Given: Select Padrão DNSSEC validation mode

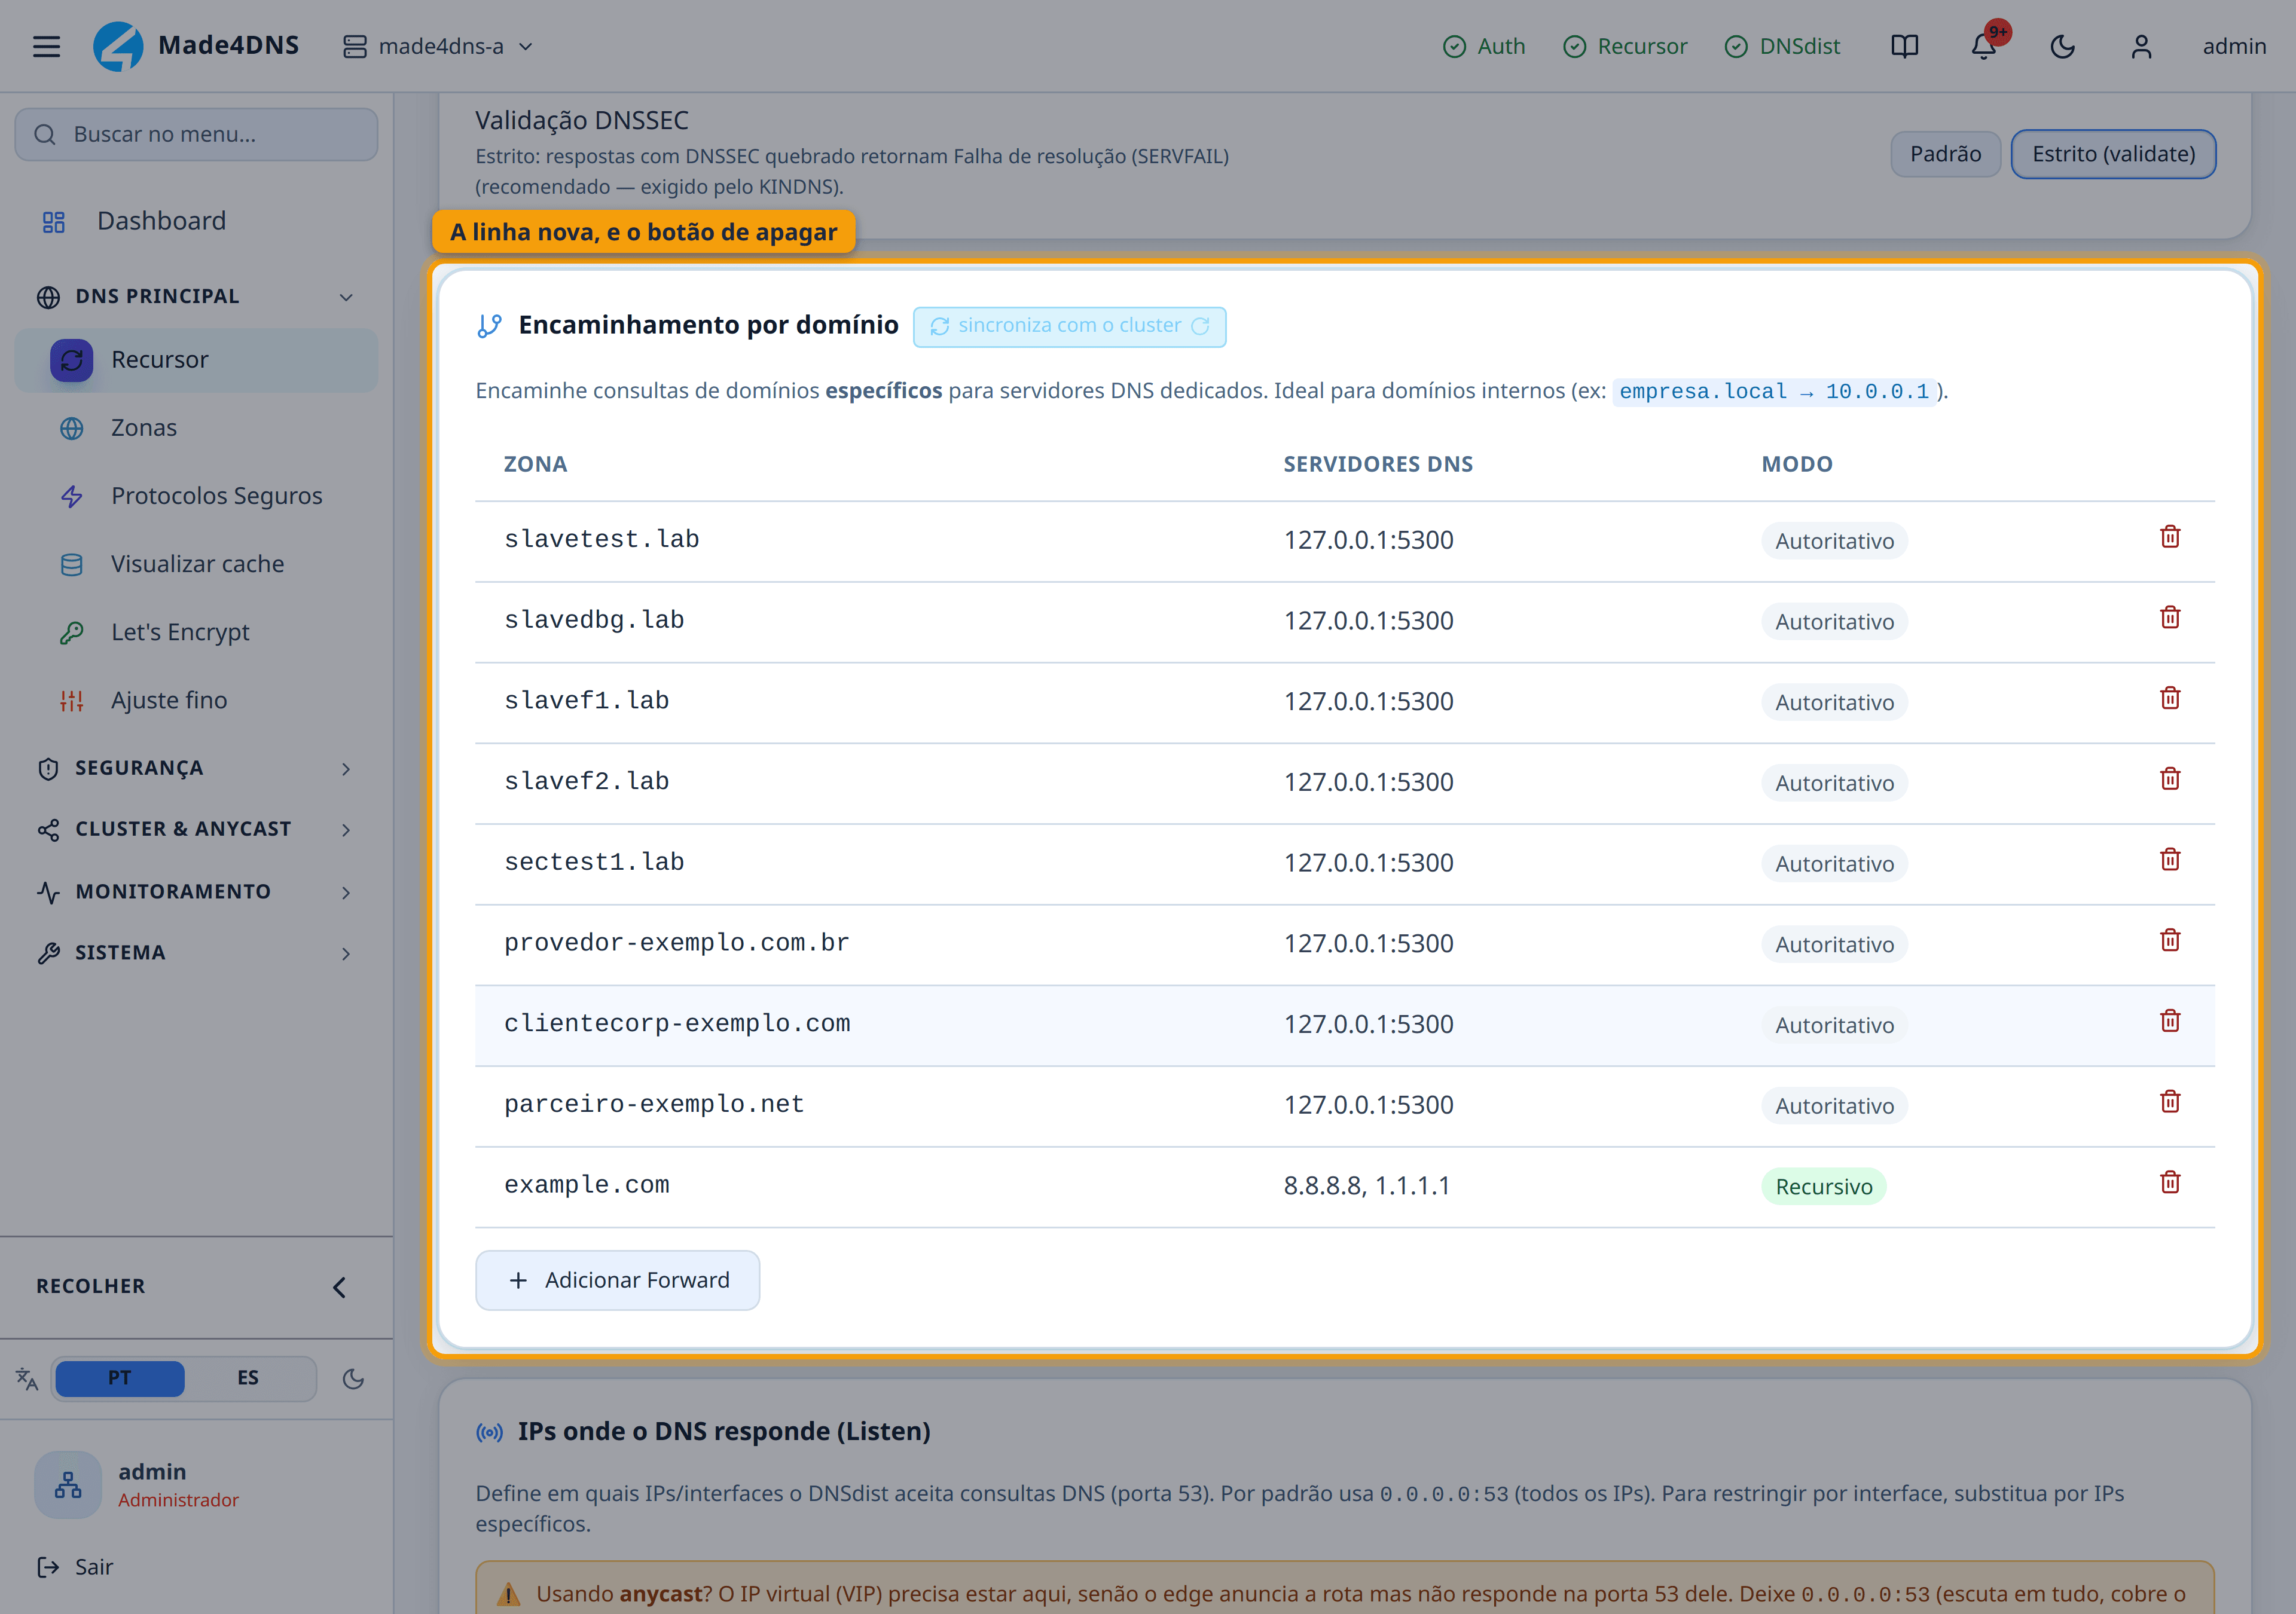Looking at the screenshot, I should (1945, 154).
